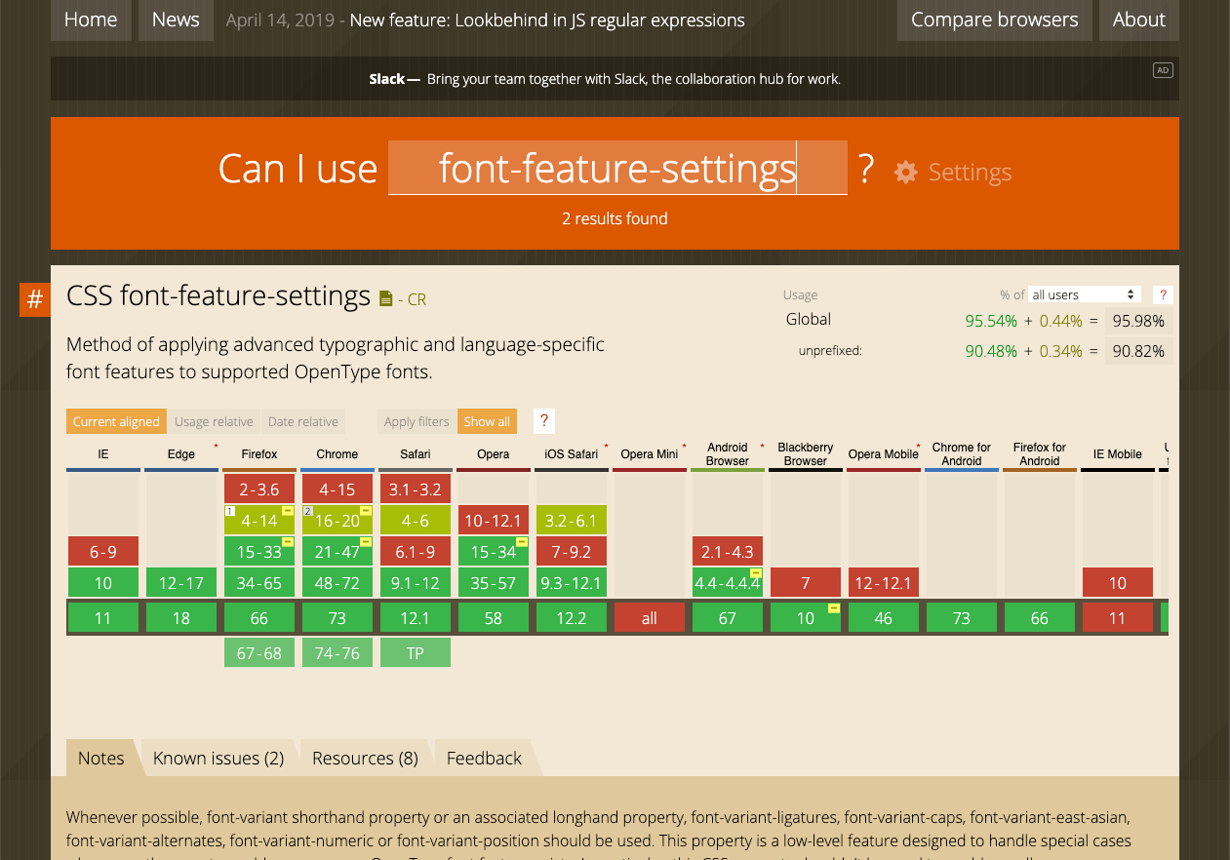The image size is (1230, 860).
Task: Open the spec document icon beside title
Action: pyautogui.click(x=385, y=298)
